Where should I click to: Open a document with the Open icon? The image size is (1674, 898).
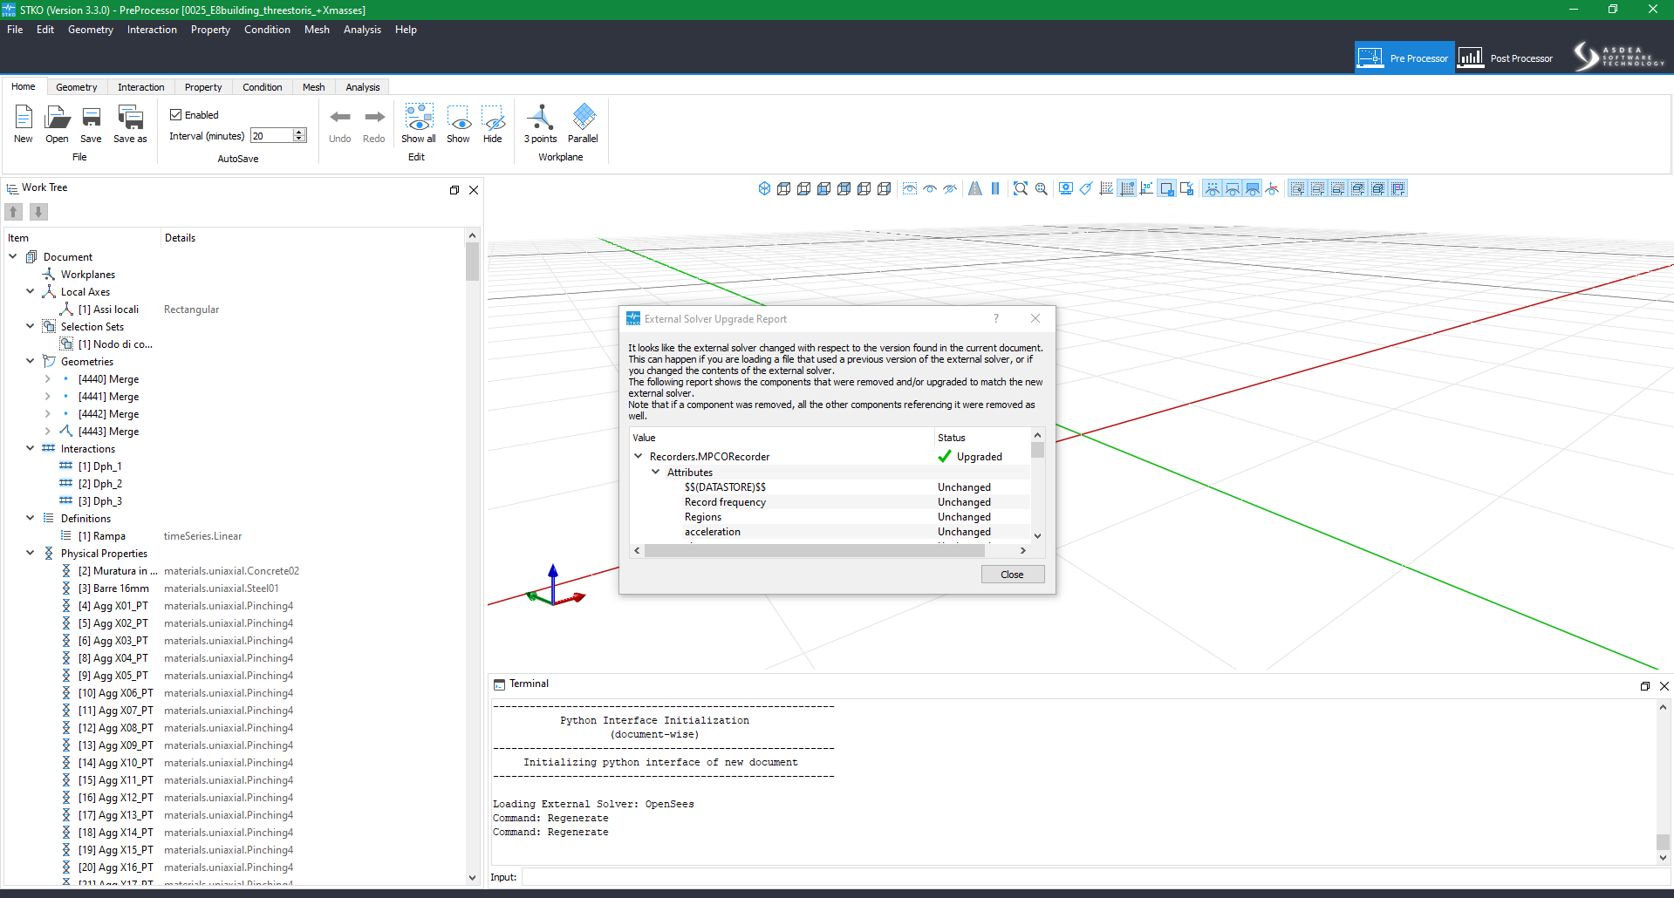57,118
